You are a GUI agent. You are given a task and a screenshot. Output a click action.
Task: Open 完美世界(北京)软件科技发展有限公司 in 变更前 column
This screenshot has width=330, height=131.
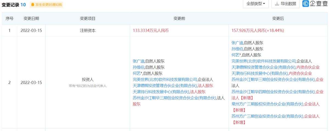165,80
